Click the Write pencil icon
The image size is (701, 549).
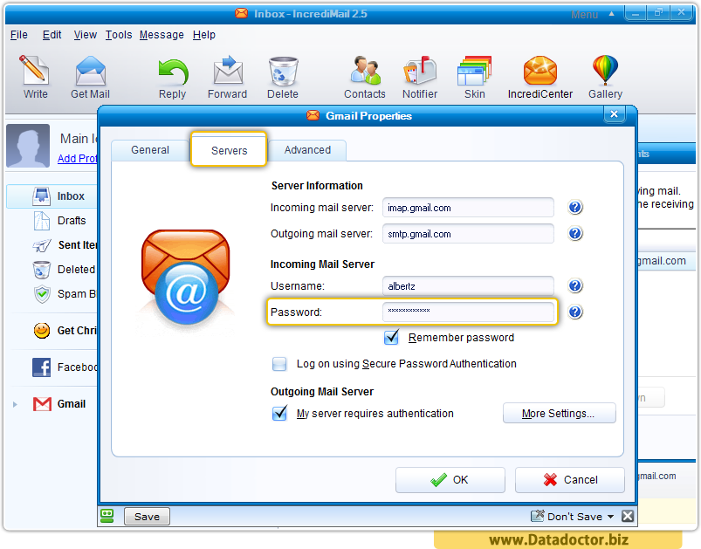pyautogui.click(x=34, y=70)
